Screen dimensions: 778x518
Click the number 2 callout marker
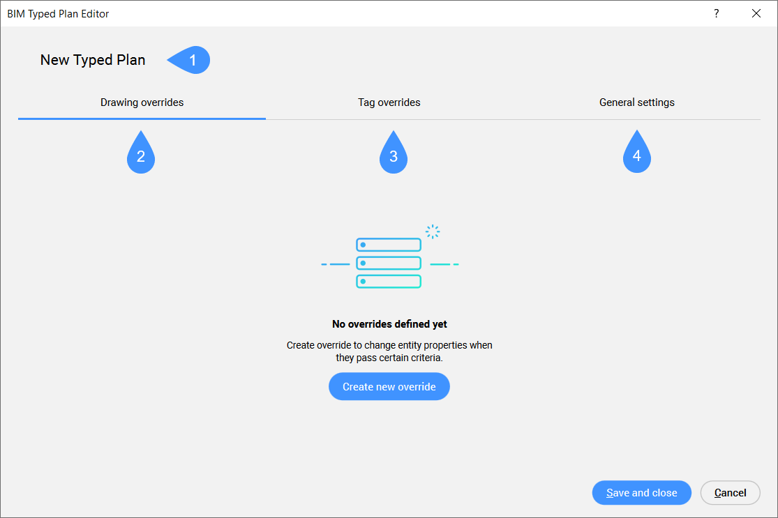pos(141,155)
